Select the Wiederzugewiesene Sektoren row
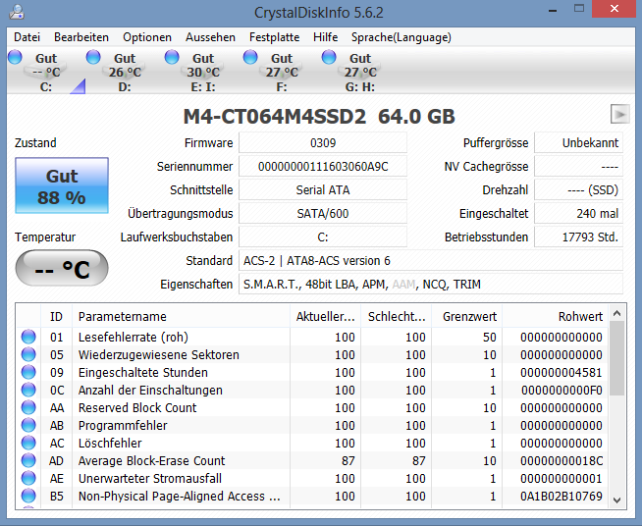The width and height of the screenshot is (642, 526). 312,354
